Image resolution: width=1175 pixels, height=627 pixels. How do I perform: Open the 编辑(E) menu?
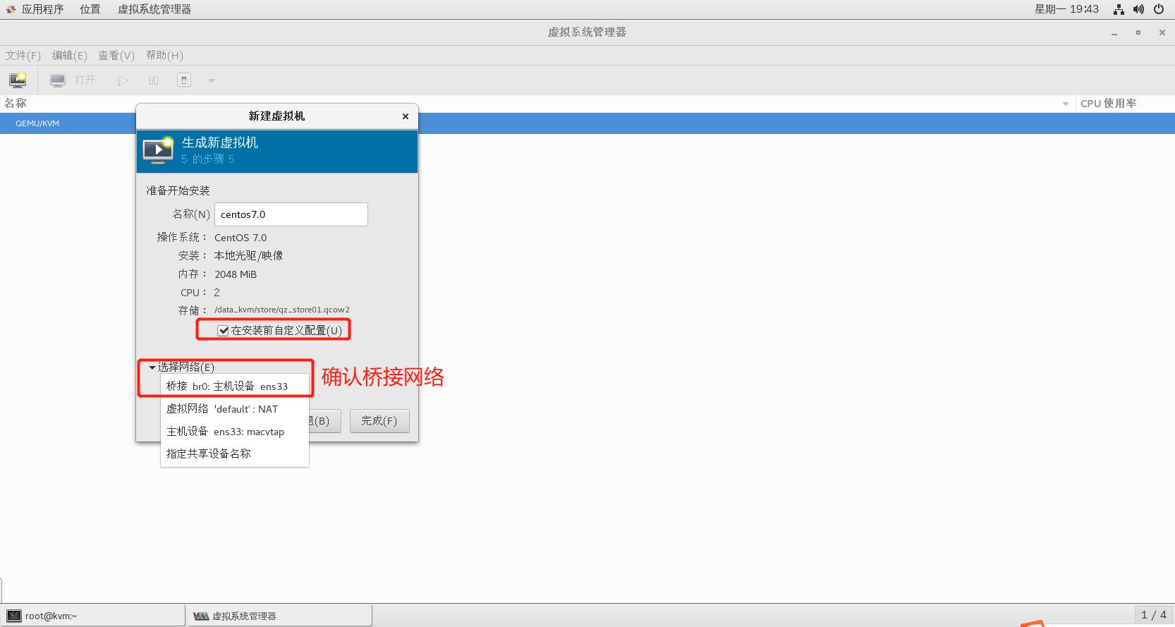(70, 56)
